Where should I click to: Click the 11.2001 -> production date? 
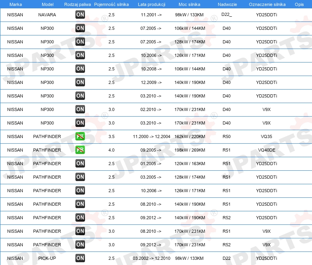[x=151, y=15]
